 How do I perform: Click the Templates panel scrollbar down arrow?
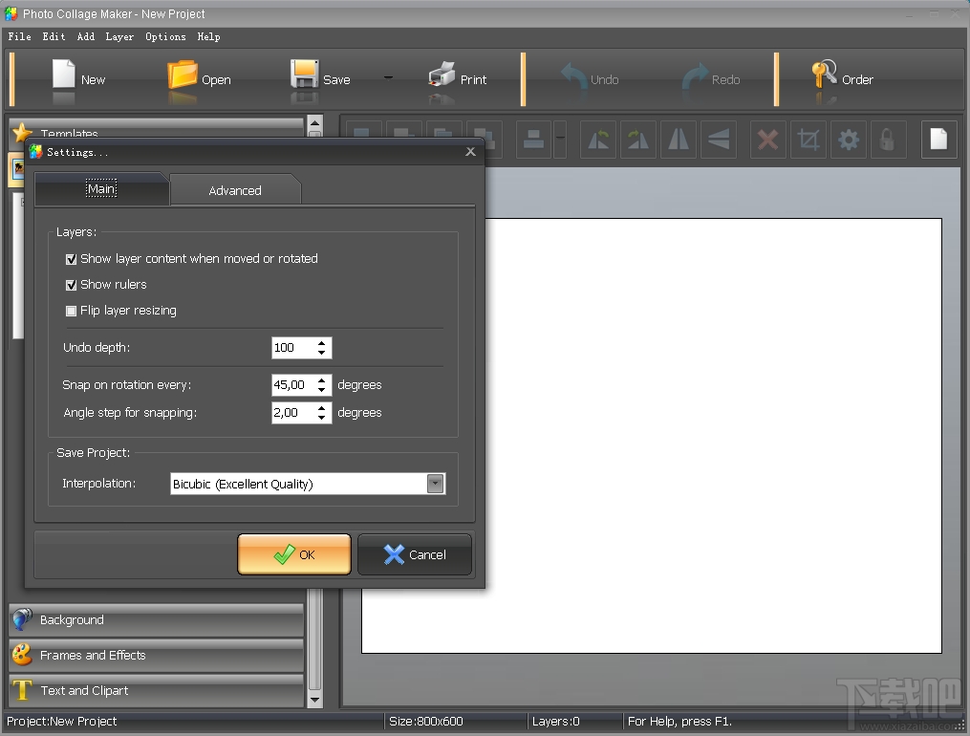pos(315,701)
